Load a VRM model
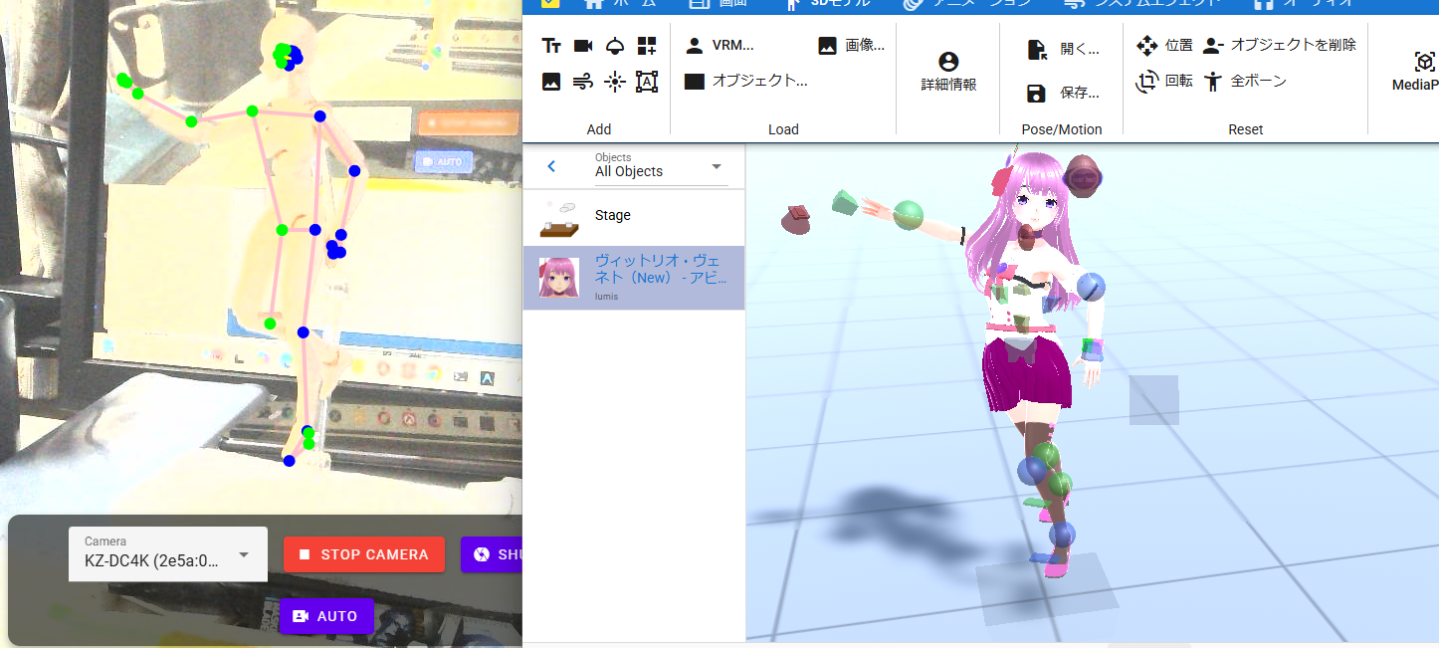Viewport: 1439px width, 648px height. 719,45
